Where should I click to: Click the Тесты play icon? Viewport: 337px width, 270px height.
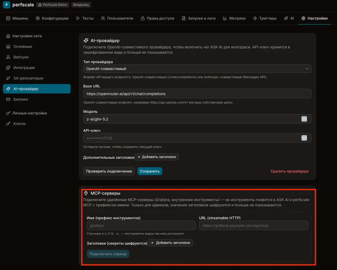pos(78,18)
